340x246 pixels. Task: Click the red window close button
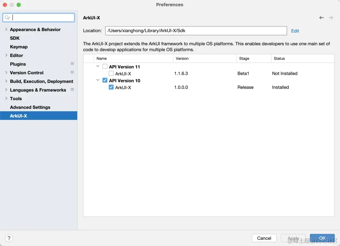(x=5, y=5)
